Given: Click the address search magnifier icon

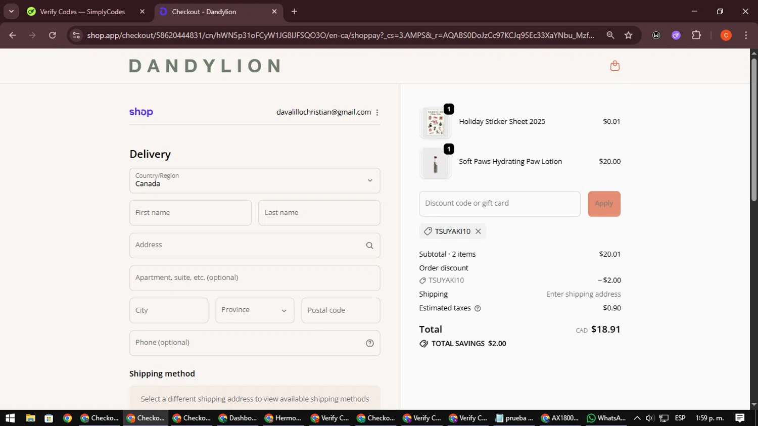Looking at the screenshot, I should pos(369,246).
